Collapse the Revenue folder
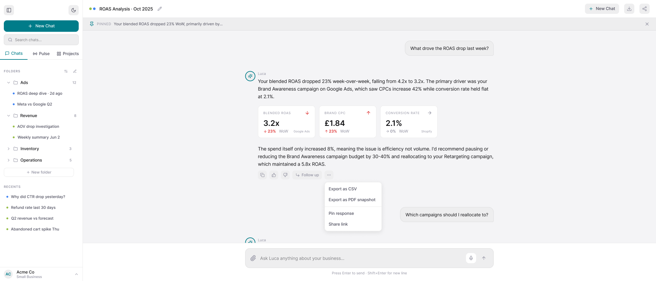 point(9,116)
